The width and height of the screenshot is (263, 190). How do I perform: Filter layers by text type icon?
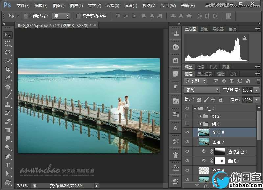click(x=232, y=81)
